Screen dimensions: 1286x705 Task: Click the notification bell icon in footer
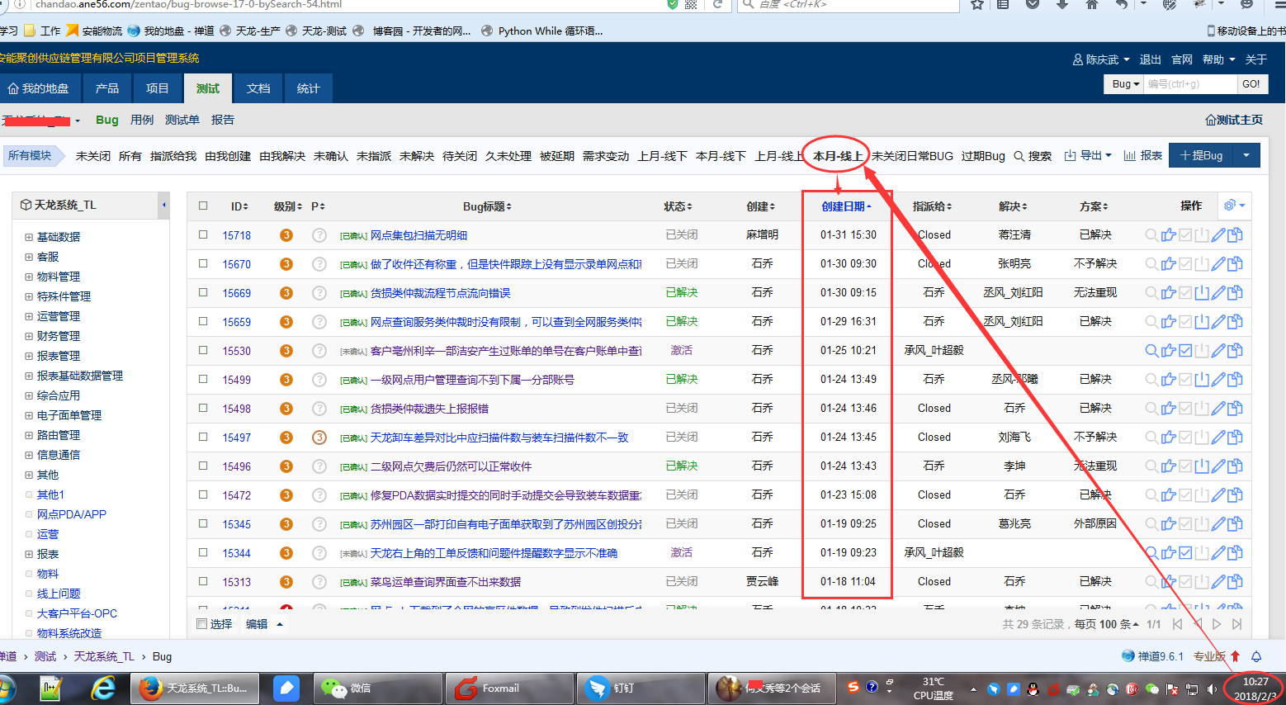click(1256, 657)
